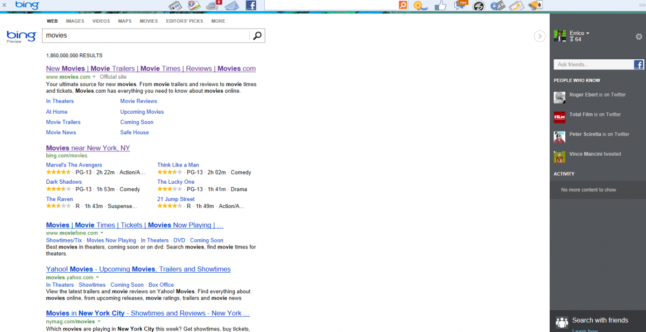This screenshot has width=646, height=332.
Task: Click the magnifier in the Bing search box
Action: [x=257, y=36]
